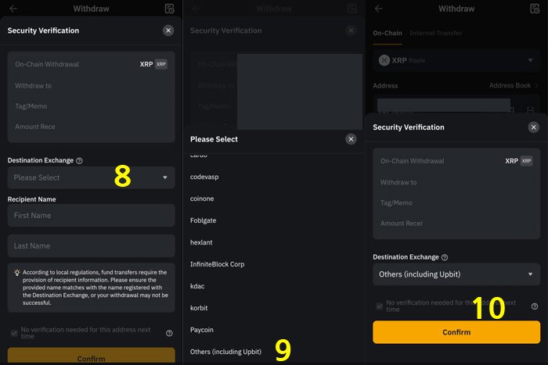Open withdrawal history icon in left panel header
Image resolution: width=548 pixels, height=365 pixels.
[170, 9]
